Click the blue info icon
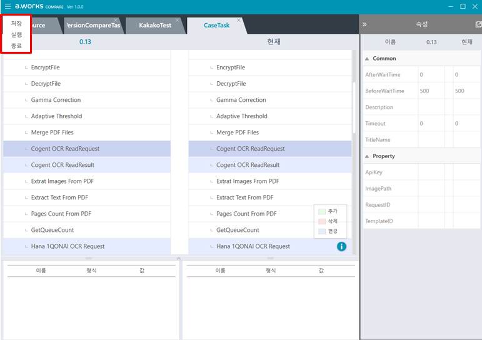 (x=341, y=246)
